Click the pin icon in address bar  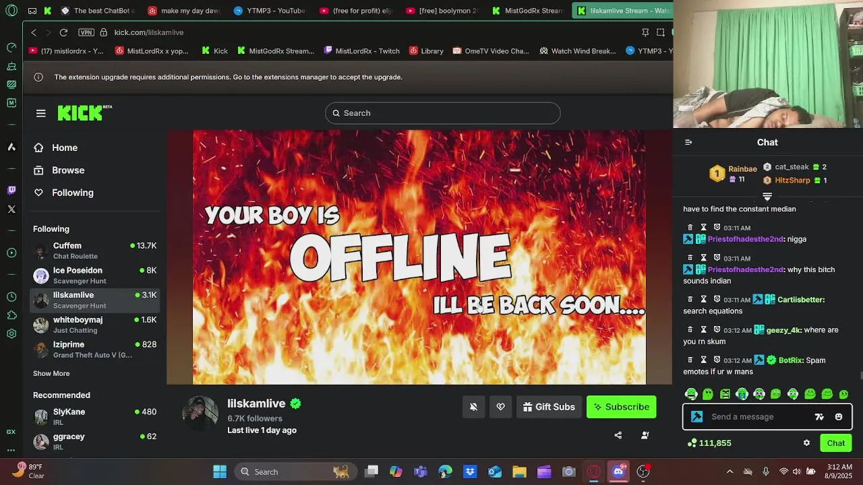click(x=645, y=32)
